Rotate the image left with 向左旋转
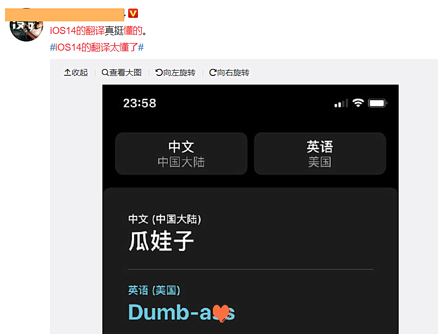The image size is (438, 334). pyautogui.click(x=176, y=73)
